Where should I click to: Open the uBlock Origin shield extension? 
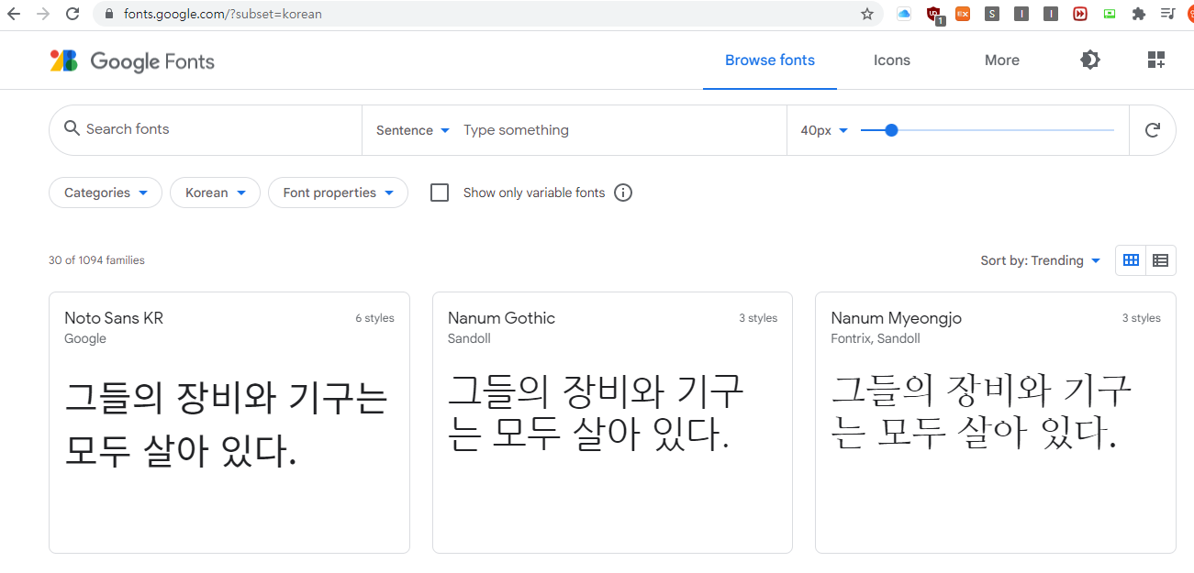tap(934, 14)
